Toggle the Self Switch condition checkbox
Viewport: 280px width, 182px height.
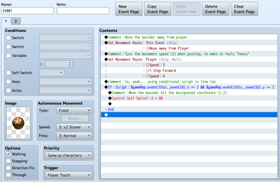click(x=8, y=73)
